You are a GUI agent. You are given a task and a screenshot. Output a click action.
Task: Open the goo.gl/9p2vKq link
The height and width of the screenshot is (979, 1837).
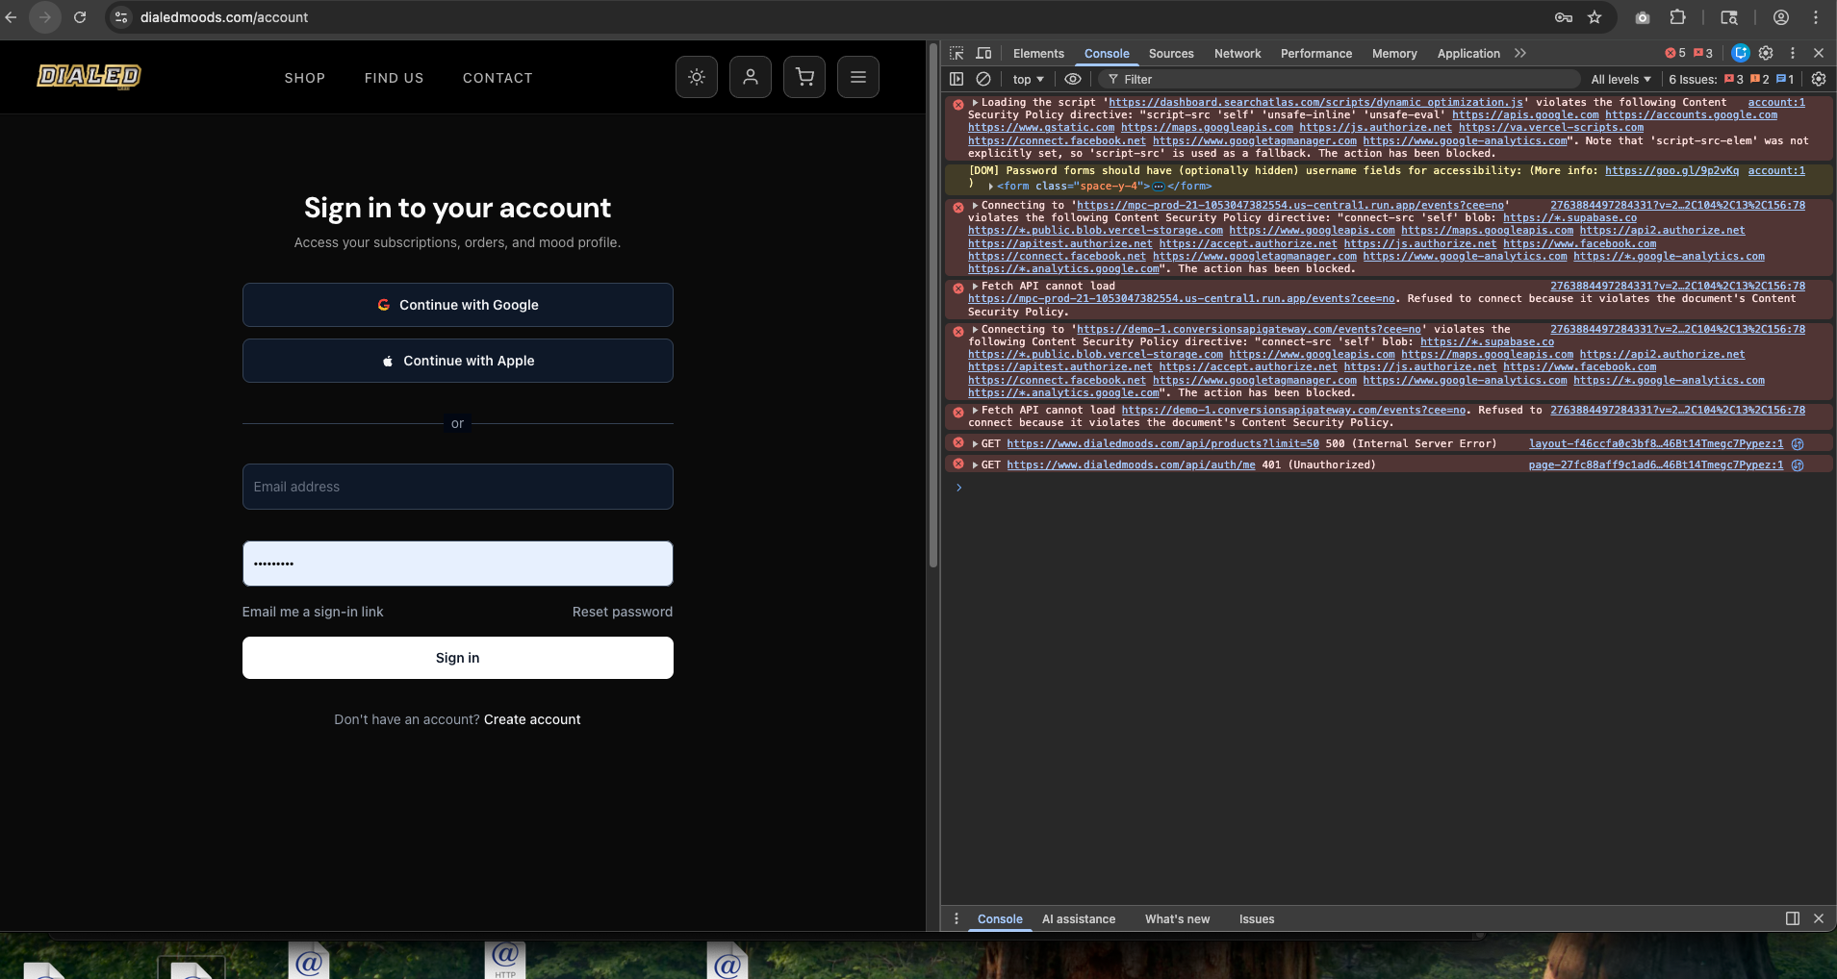pos(1671,171)
